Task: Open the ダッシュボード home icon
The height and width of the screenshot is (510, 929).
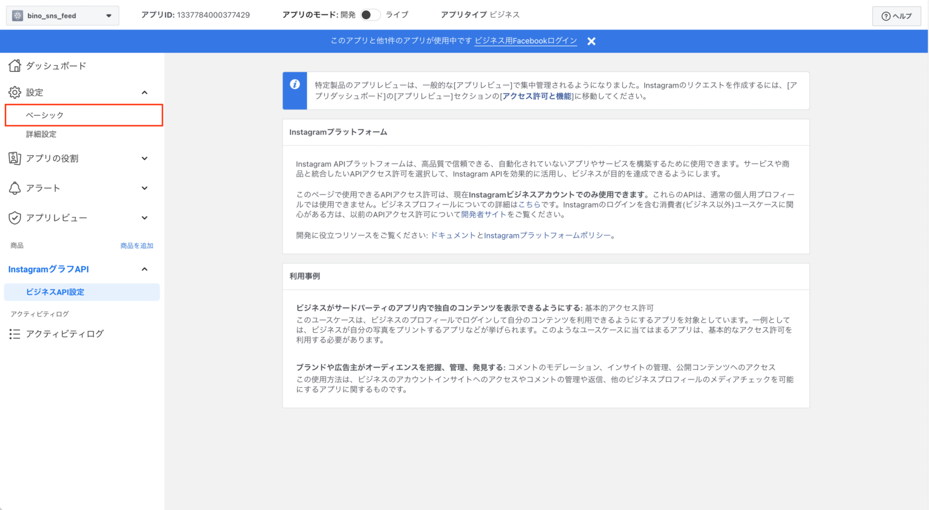Action: tap(14, 65)
